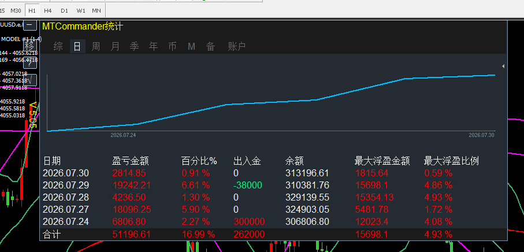Open the 币 currency statistics tab
Screen dimensions: 524x252
coord(172,46)
